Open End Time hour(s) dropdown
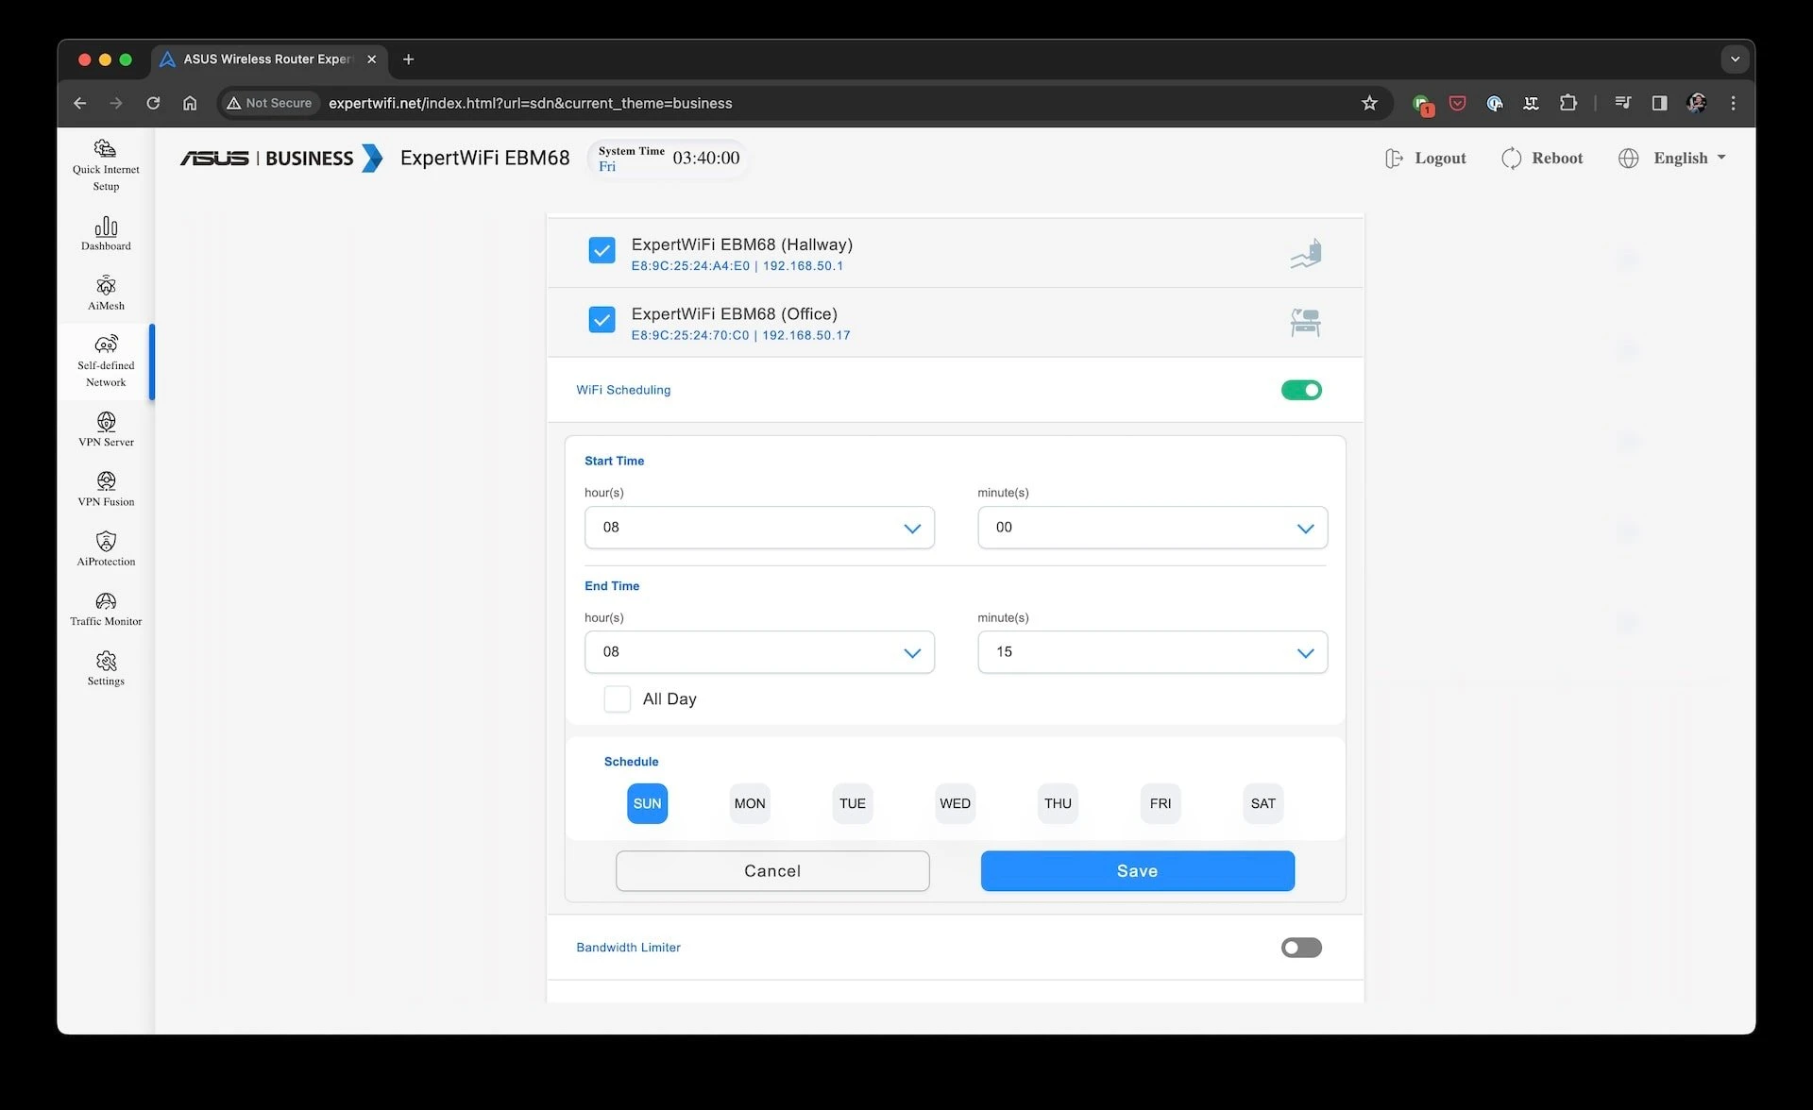The image size is (1813, 1110). (759, 652)
